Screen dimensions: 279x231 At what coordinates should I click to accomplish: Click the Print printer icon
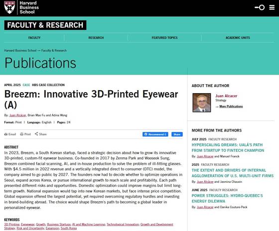[x=22, y=134]
